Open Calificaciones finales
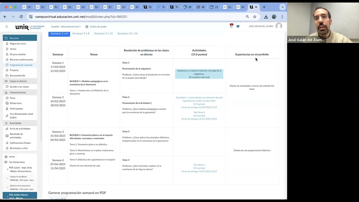The width and height of the screenshot is (359, 202). pyautogui.click(x=20, y=143)
